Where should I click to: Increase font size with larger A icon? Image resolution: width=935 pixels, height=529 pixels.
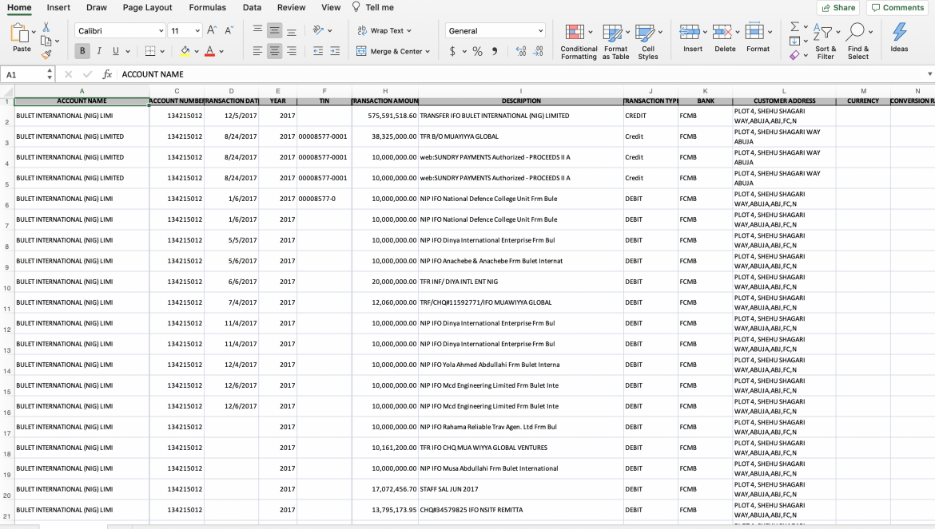[212, 30]
